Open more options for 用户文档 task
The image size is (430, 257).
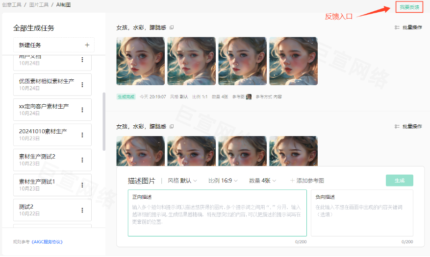click(x=82, y=59)
